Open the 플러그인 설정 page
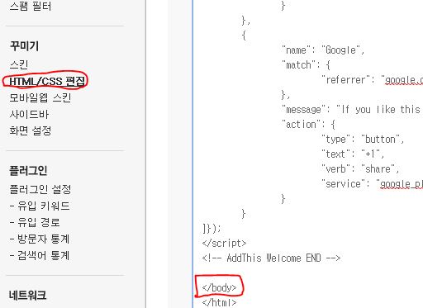This screenshot has height=308, width=423. tap(40, 189)
